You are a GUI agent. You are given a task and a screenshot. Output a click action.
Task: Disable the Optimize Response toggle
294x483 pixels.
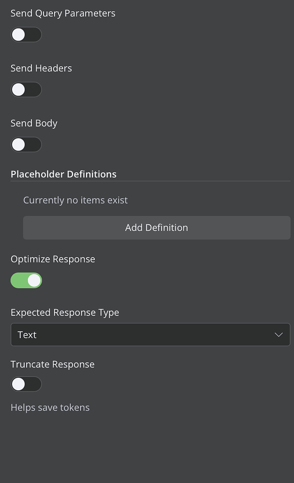[26, 280]
